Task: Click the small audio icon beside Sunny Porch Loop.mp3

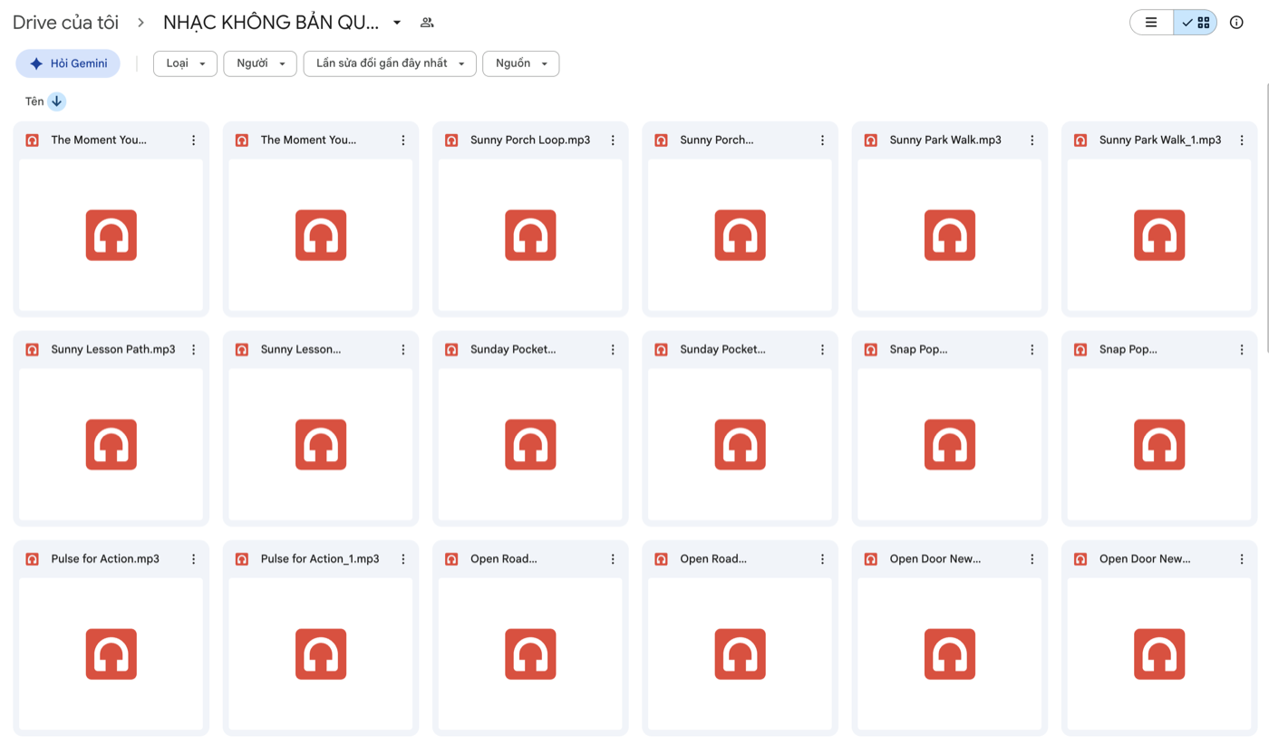Action: (x=451, y=140)
